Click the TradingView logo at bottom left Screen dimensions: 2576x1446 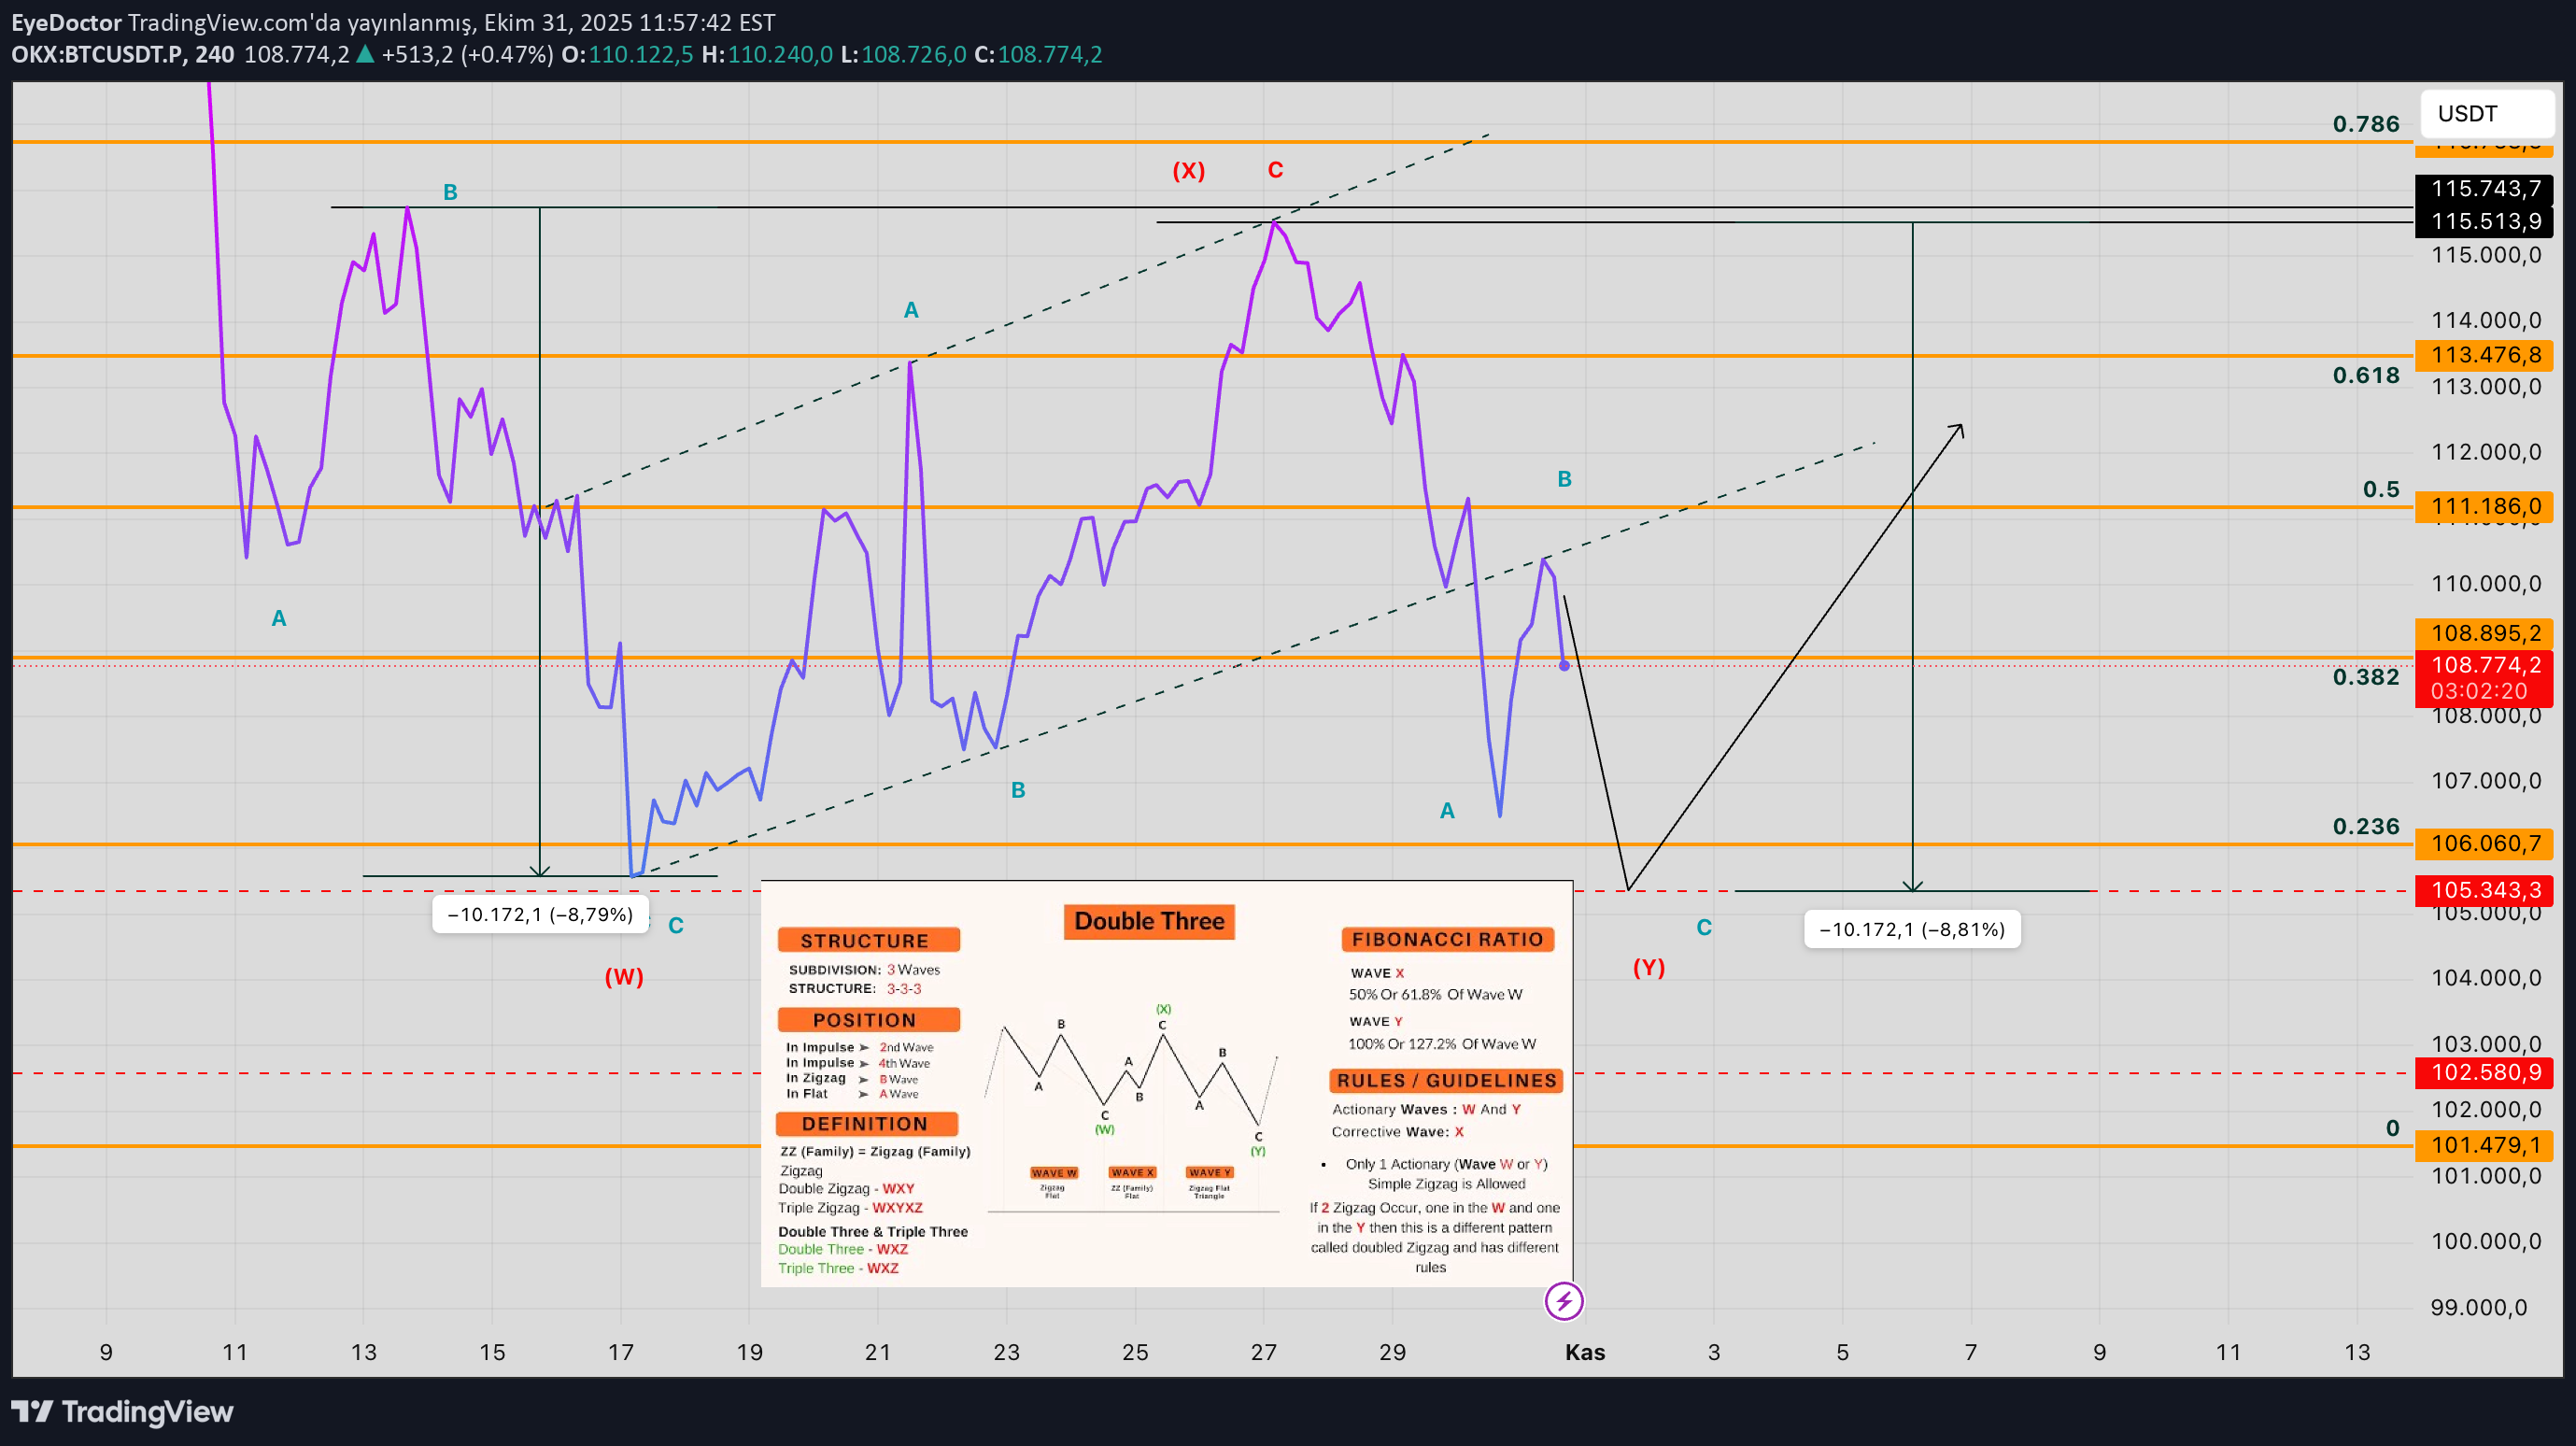coord(122,1411)
